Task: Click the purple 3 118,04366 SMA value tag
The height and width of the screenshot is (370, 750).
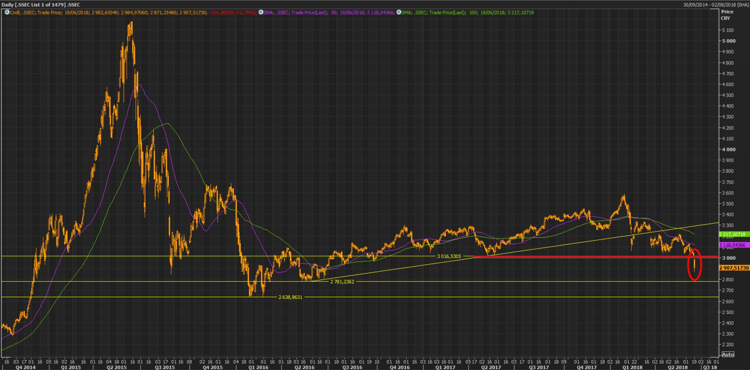Action: [734, 245]
